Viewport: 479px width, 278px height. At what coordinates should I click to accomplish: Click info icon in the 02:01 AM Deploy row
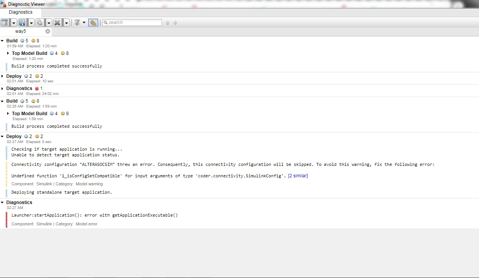pyautogui.click(x=26, y=76)
